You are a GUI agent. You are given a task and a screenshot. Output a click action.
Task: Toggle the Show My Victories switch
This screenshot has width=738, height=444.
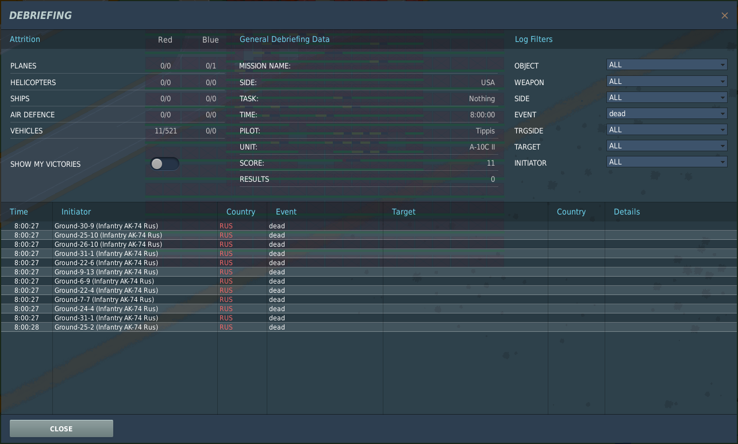coord(164,164)
